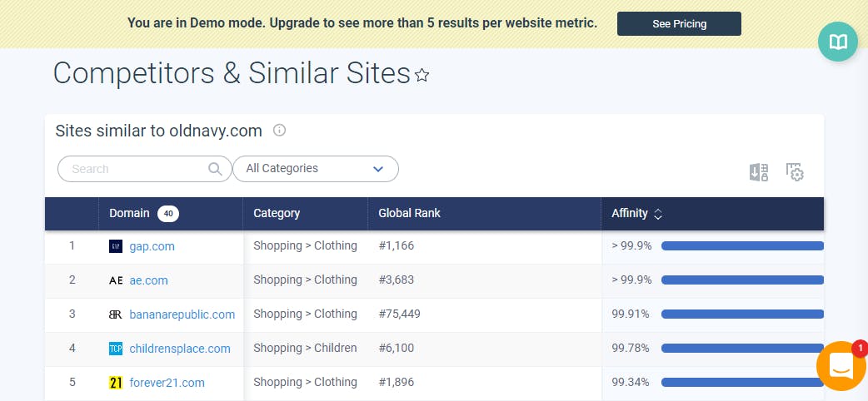The image size is (868, 401).
Task: Open the bananarepublic.com link
Action: (x=182, y=314)
